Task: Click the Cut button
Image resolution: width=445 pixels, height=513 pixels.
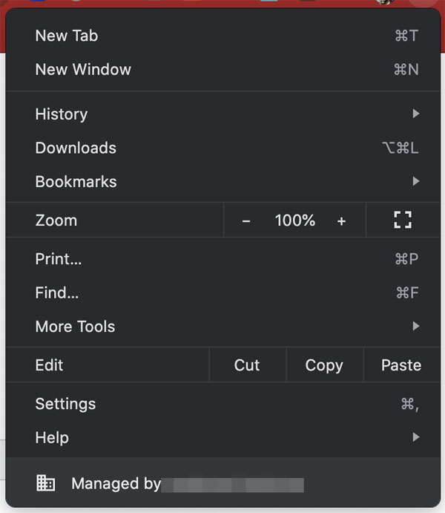Action: [247, 365]
